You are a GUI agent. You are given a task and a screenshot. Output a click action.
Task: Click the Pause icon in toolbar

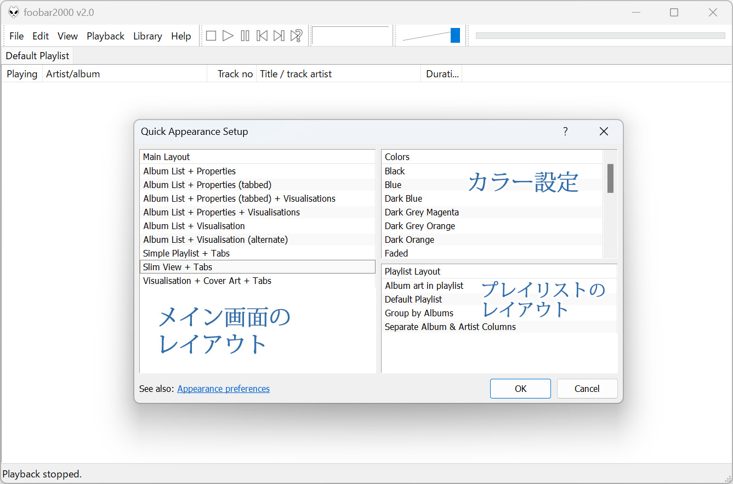pos(245,36)
